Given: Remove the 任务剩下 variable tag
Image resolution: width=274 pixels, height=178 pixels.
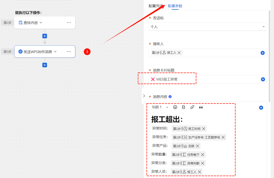Looking at the screenshot, I should (203, 154).
